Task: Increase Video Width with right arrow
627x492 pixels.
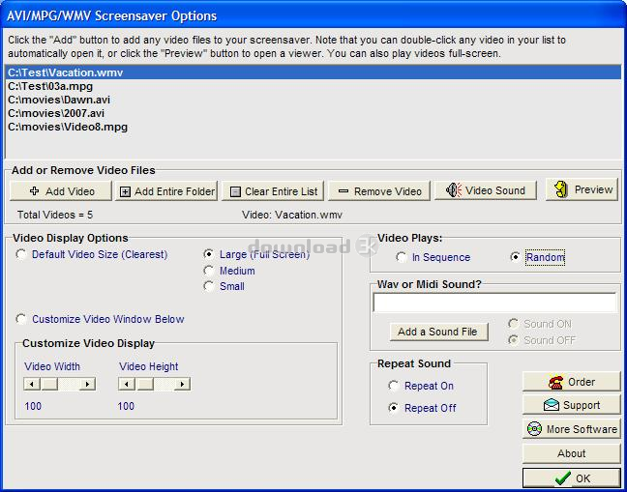Action: tap(88, 384)
